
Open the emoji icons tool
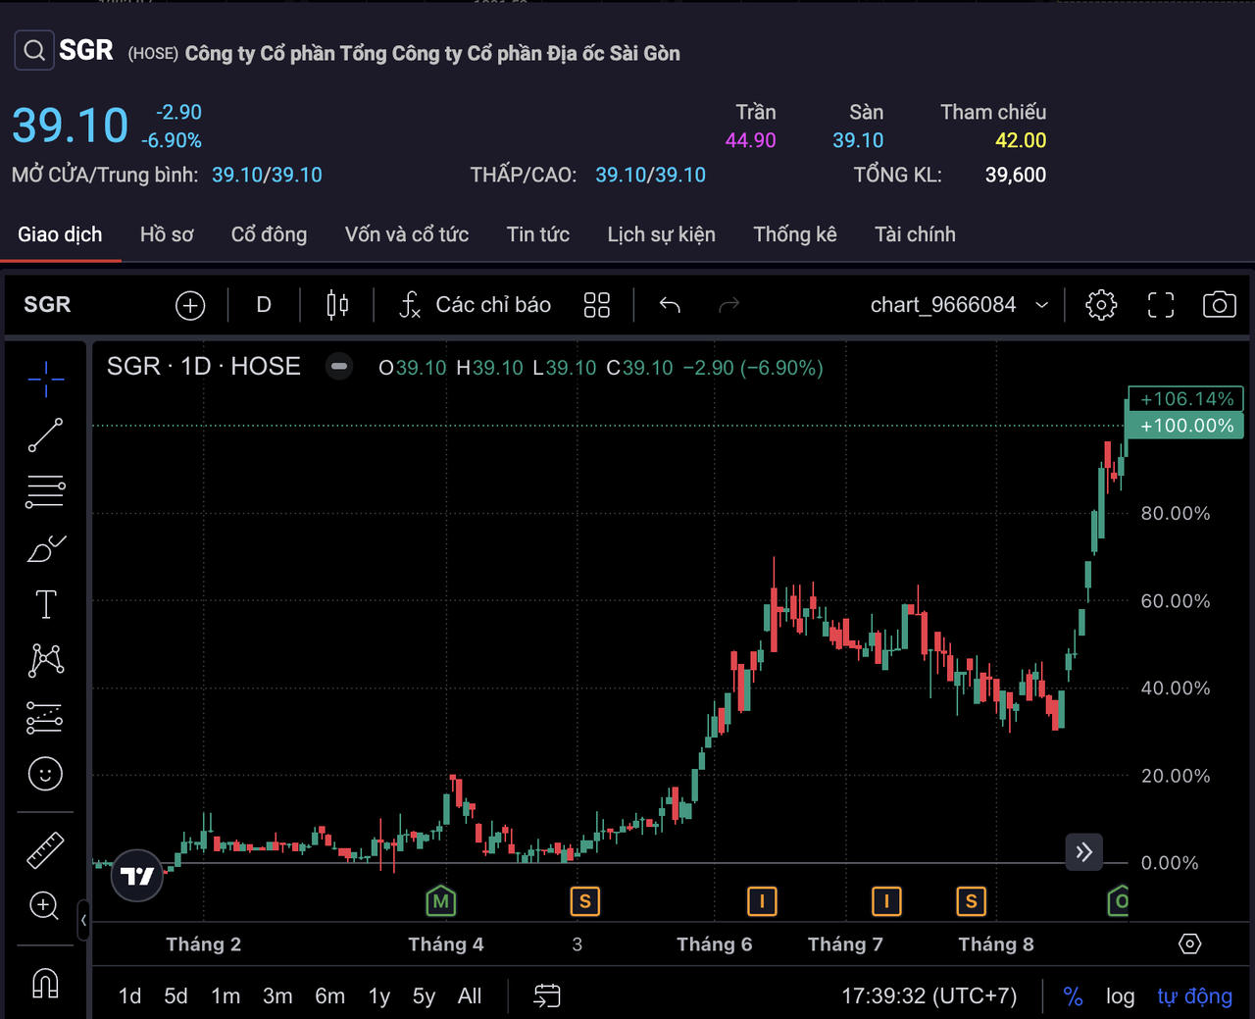pos(45,774)
